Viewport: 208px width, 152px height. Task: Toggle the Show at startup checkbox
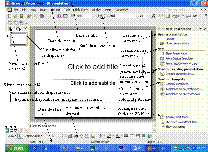163,127
